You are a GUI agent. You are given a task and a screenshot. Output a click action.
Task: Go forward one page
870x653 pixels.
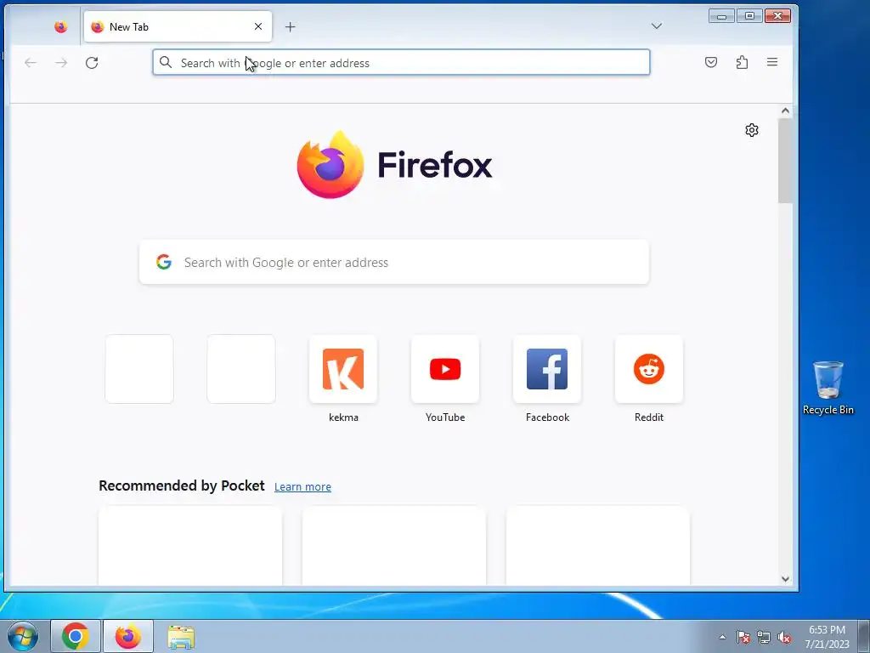61,63
